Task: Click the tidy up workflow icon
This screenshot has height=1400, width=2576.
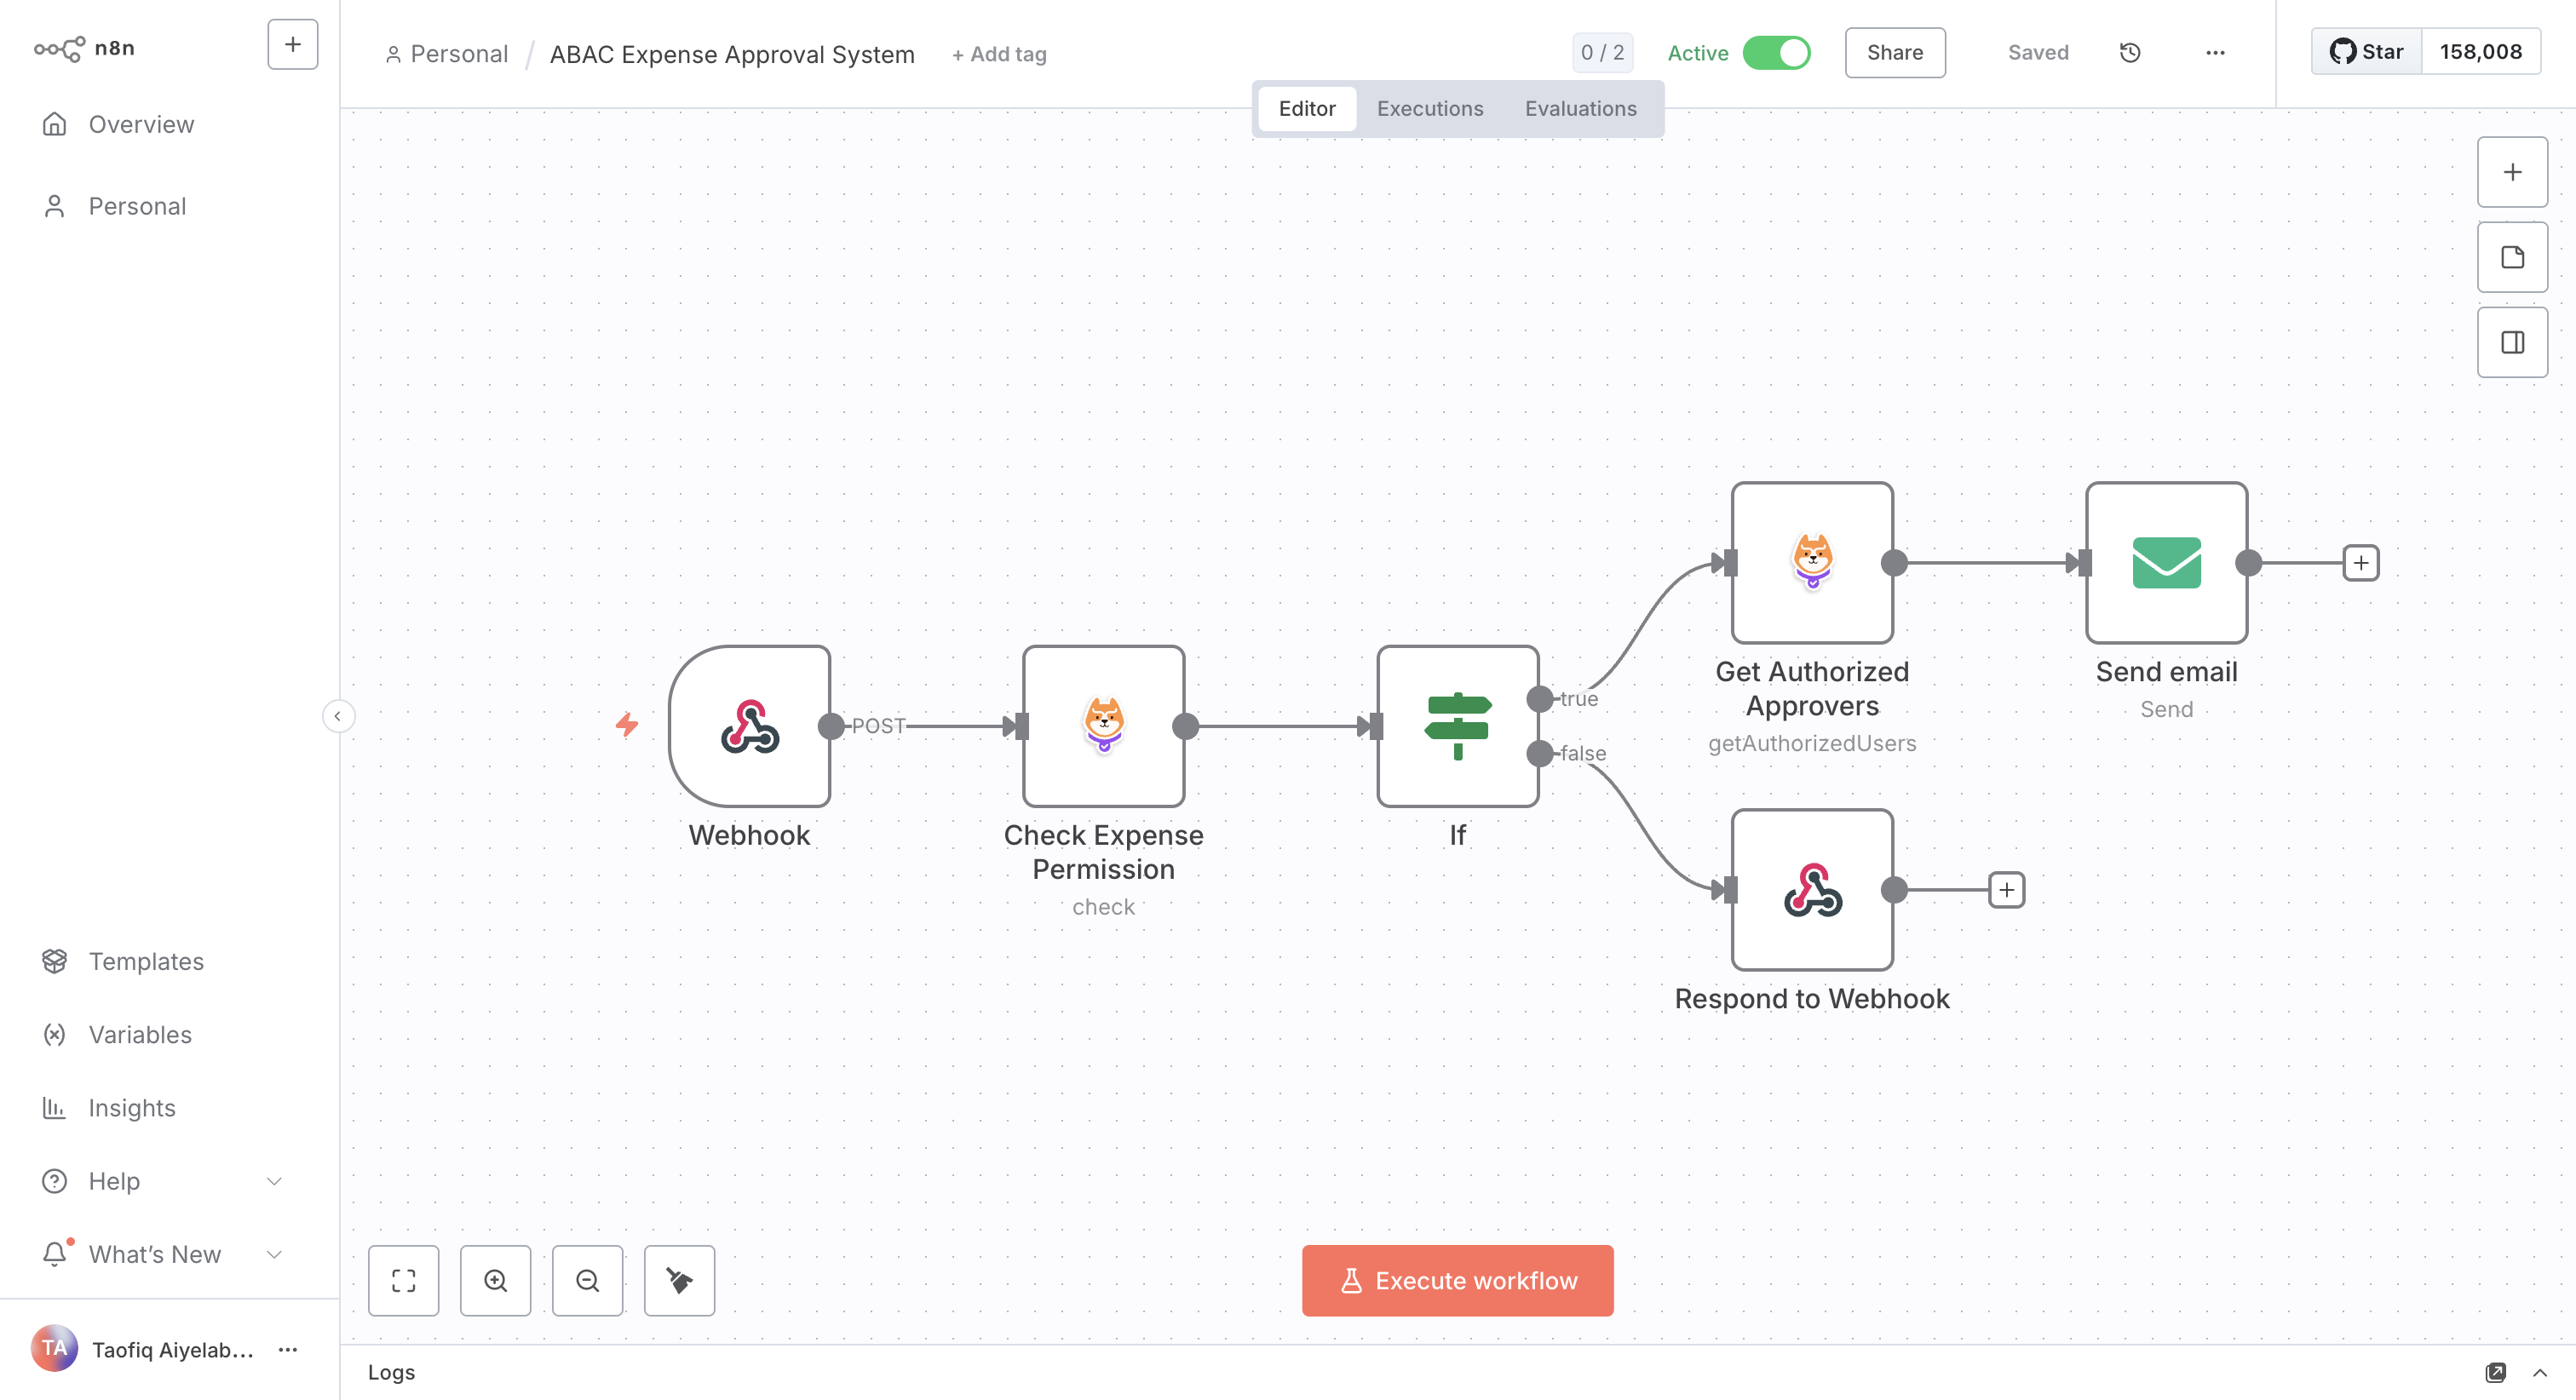Action: pyautogui.click(x=679, y=1280)
